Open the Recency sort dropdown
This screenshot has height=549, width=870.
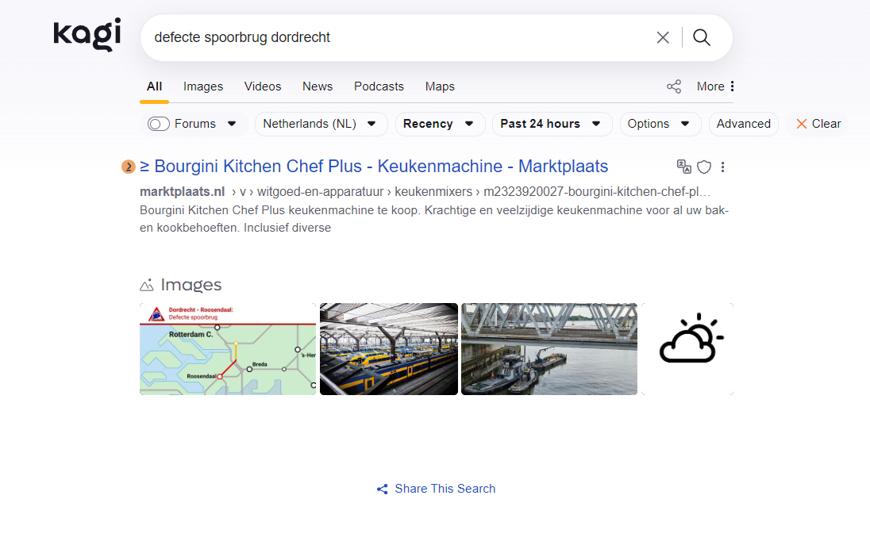[x=439, y=124]
